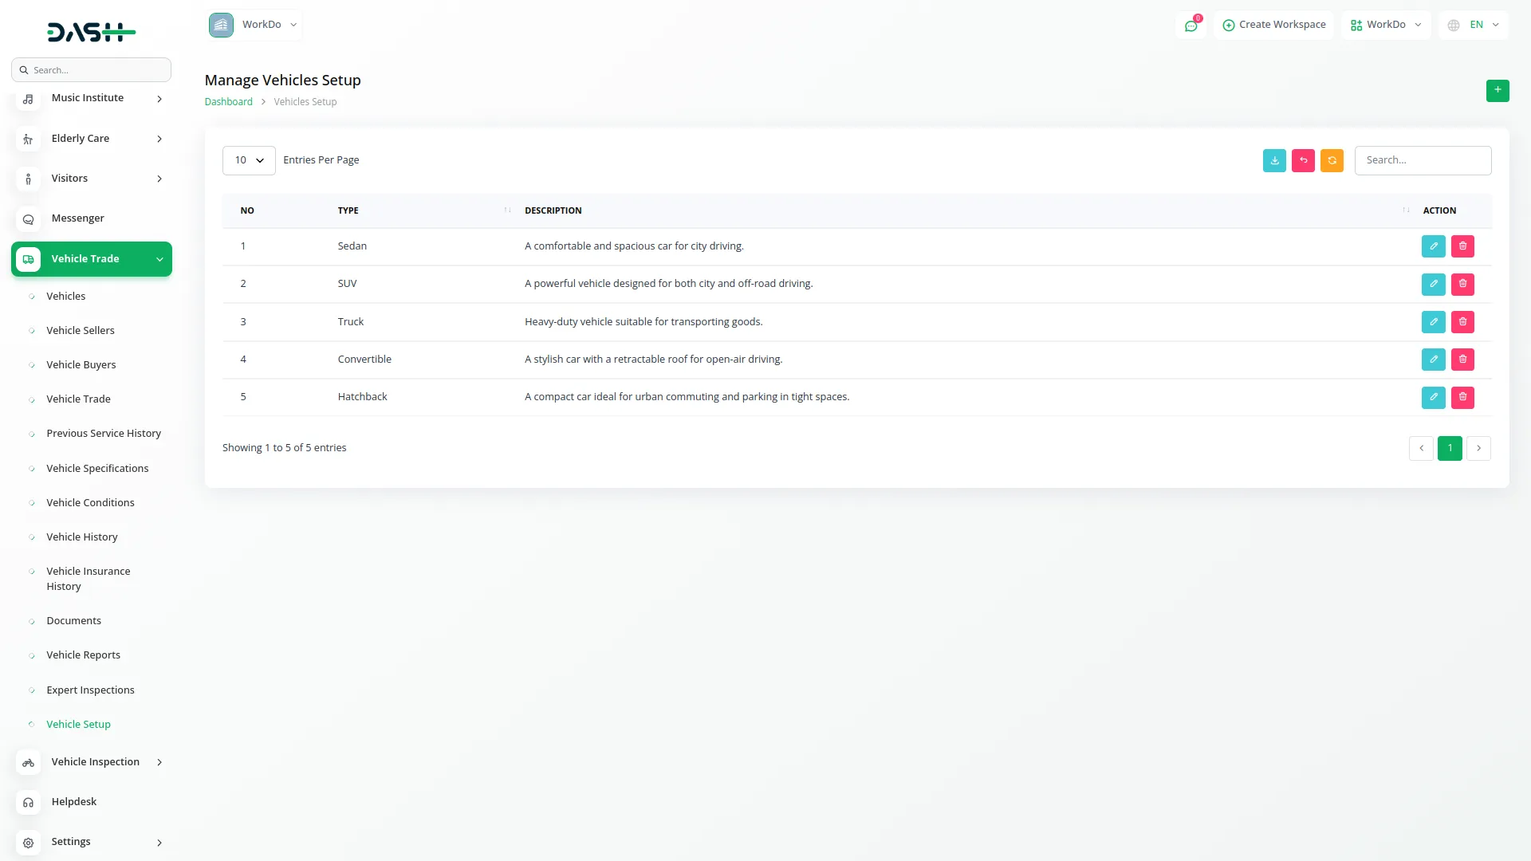
Task: Click the Dashboard breadcrumb link
Action: click(228, 102)
